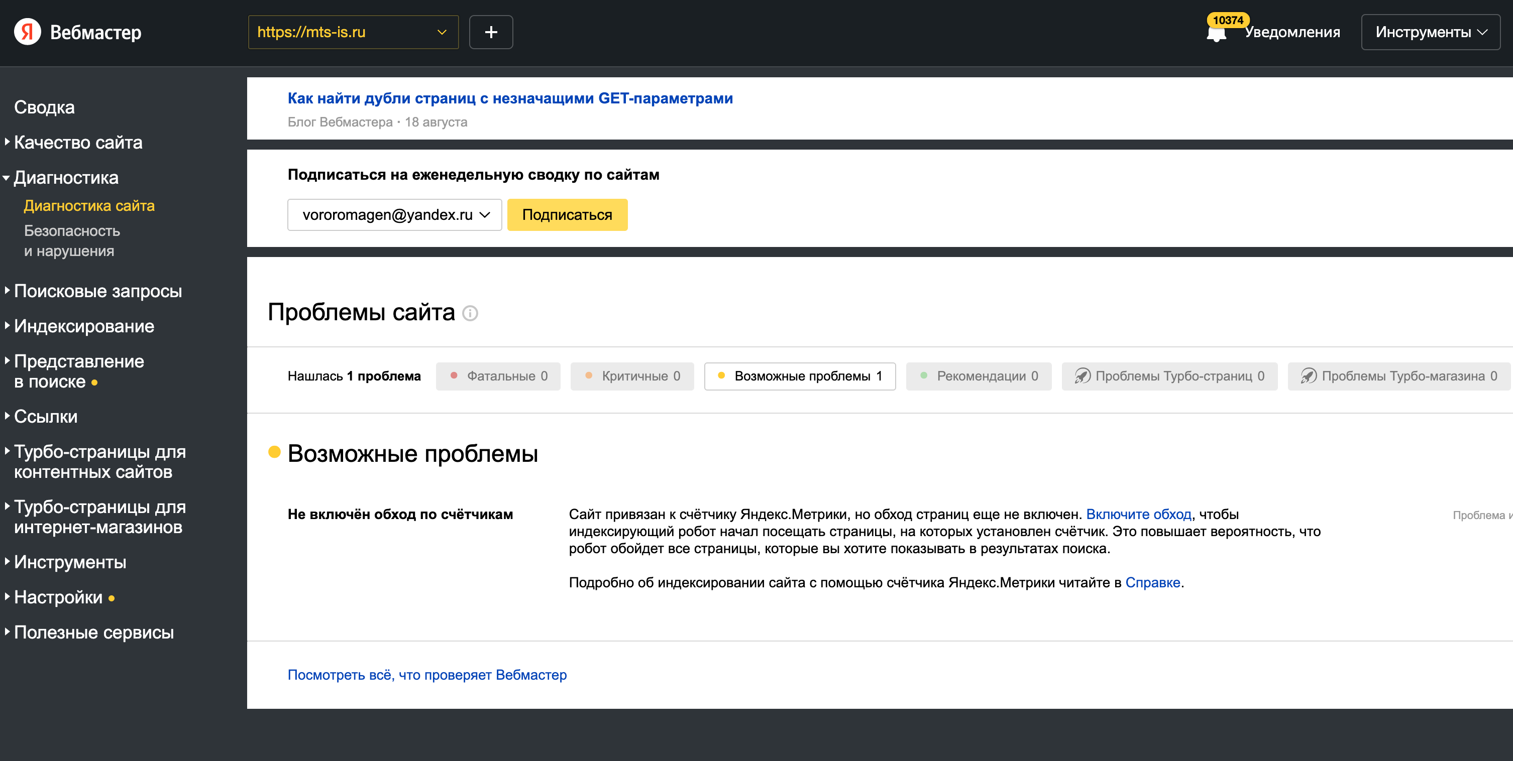1513x761 pixels.
Task: Click rocket icon in Проблемы Турбо-магазина filter
Action: click(1309, 376)
